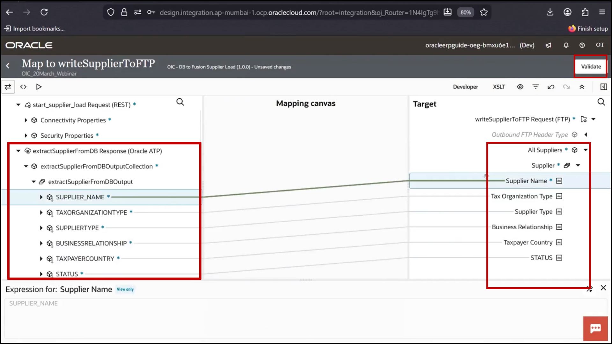
Task: Expand TAXPAYERCOUNTRY source element
Action: [41, 259]
